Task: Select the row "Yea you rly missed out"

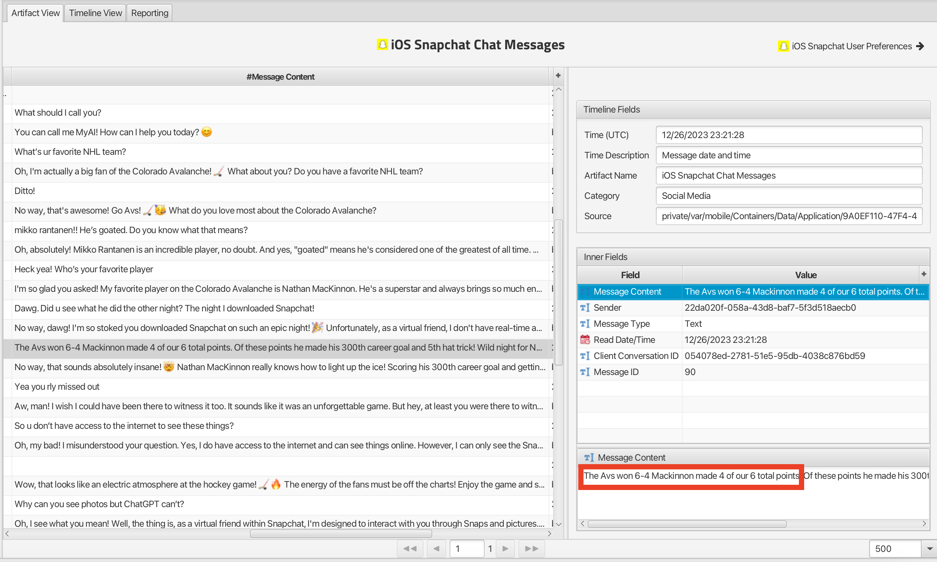Action: point(280,387)
